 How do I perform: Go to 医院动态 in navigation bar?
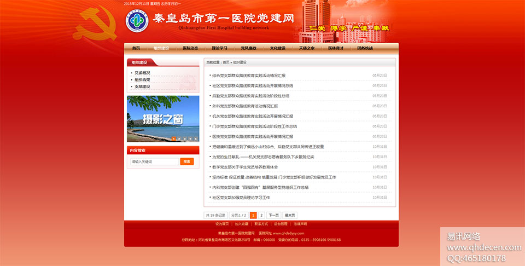pos(190,48)
